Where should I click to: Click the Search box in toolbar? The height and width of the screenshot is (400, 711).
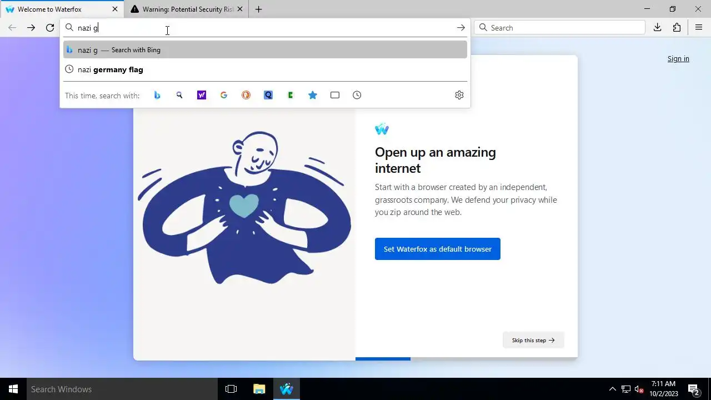point(559,28)
